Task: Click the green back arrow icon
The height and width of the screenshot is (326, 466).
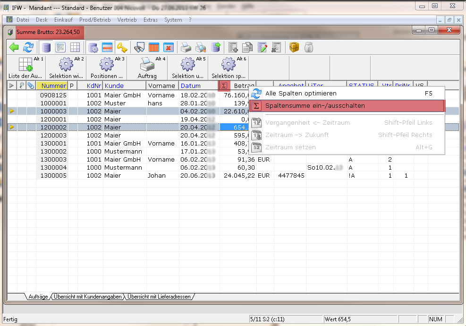Action: pos(14,47)
